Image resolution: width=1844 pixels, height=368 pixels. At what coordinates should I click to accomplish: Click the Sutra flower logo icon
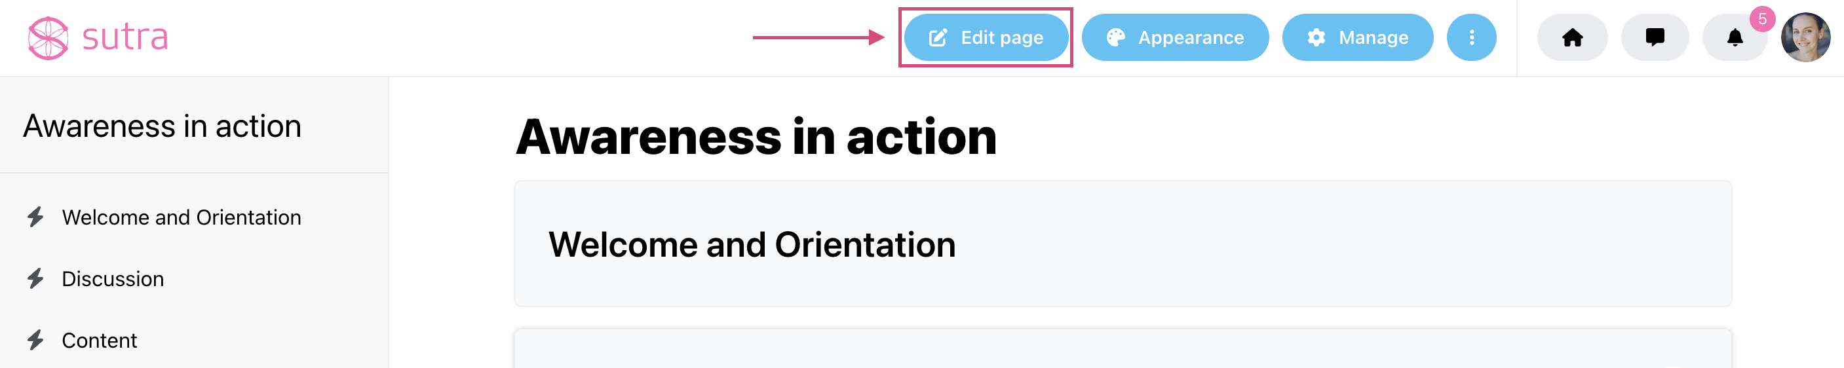(48, 38)
